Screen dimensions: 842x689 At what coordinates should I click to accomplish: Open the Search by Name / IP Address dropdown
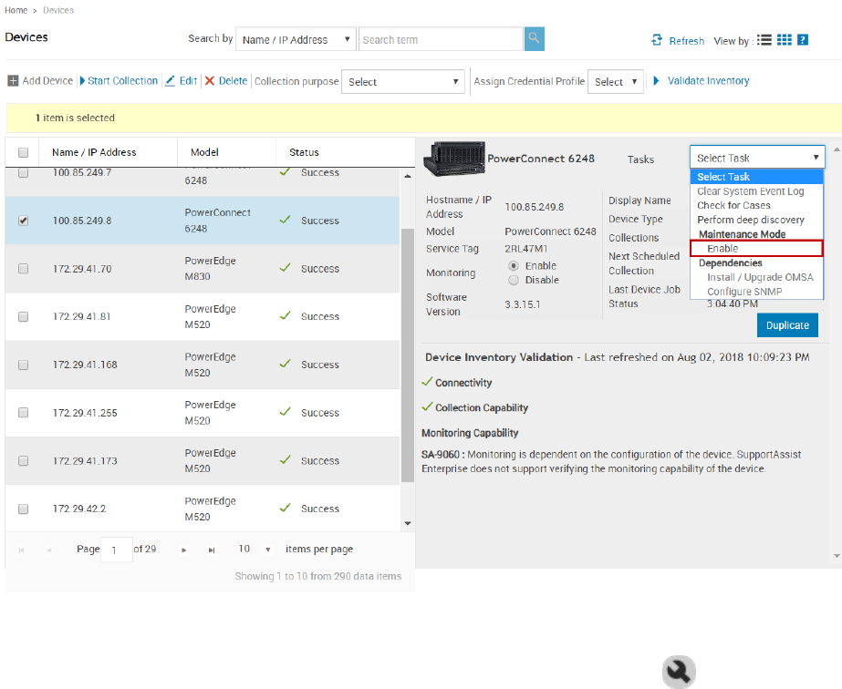[x=296, y=39]
